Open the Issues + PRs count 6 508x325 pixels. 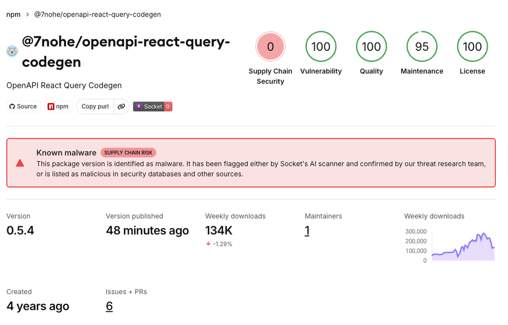click(x=110, y=306)
